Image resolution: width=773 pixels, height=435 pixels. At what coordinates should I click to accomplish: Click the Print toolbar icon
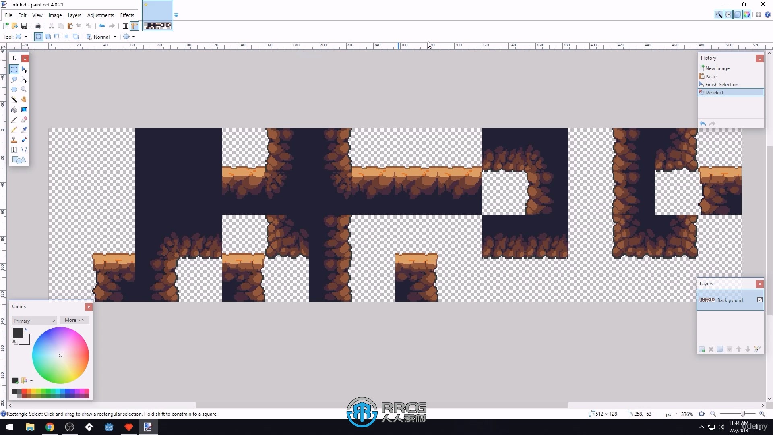pos(38,26)
